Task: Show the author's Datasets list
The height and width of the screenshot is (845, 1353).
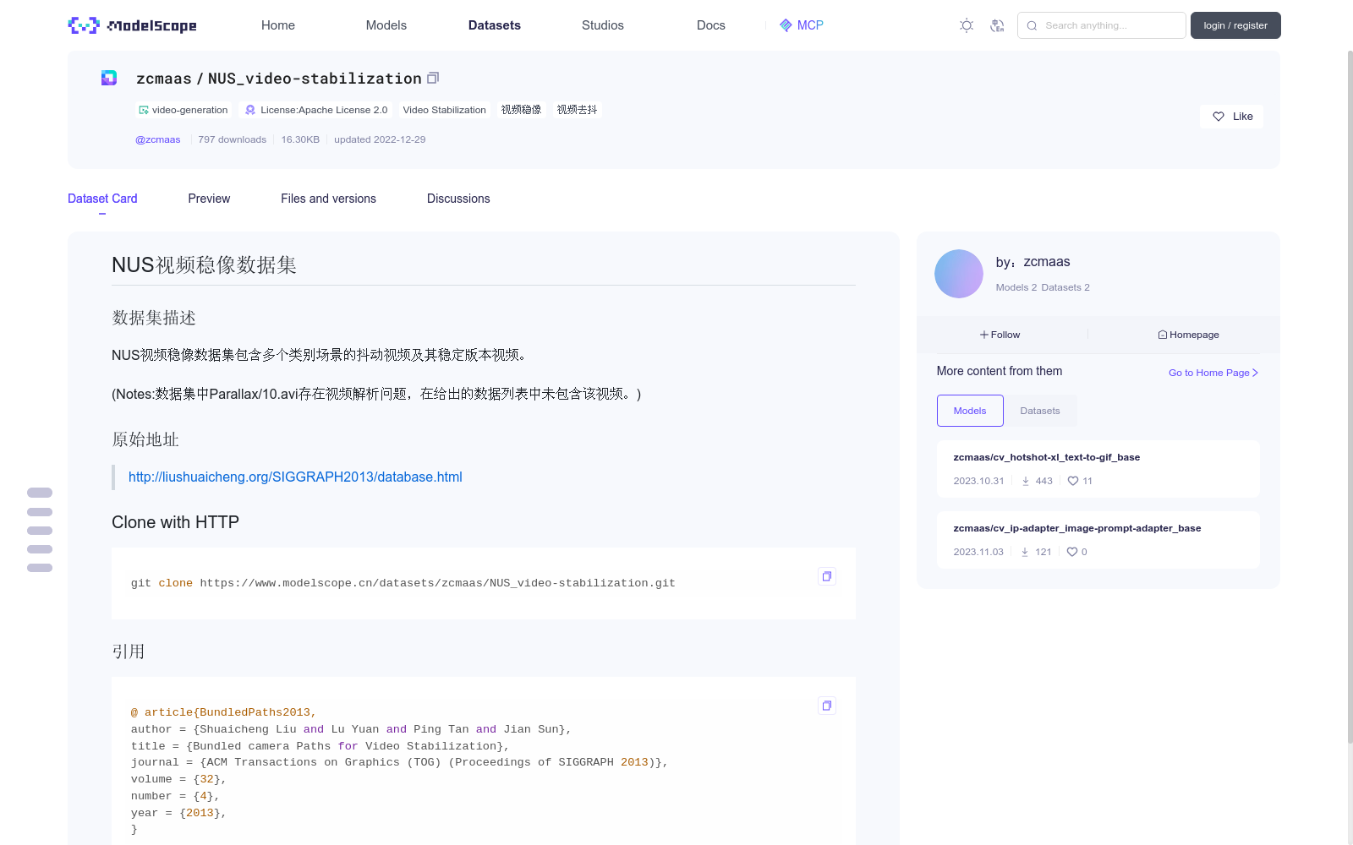Action: click(x=1040, y=411)
